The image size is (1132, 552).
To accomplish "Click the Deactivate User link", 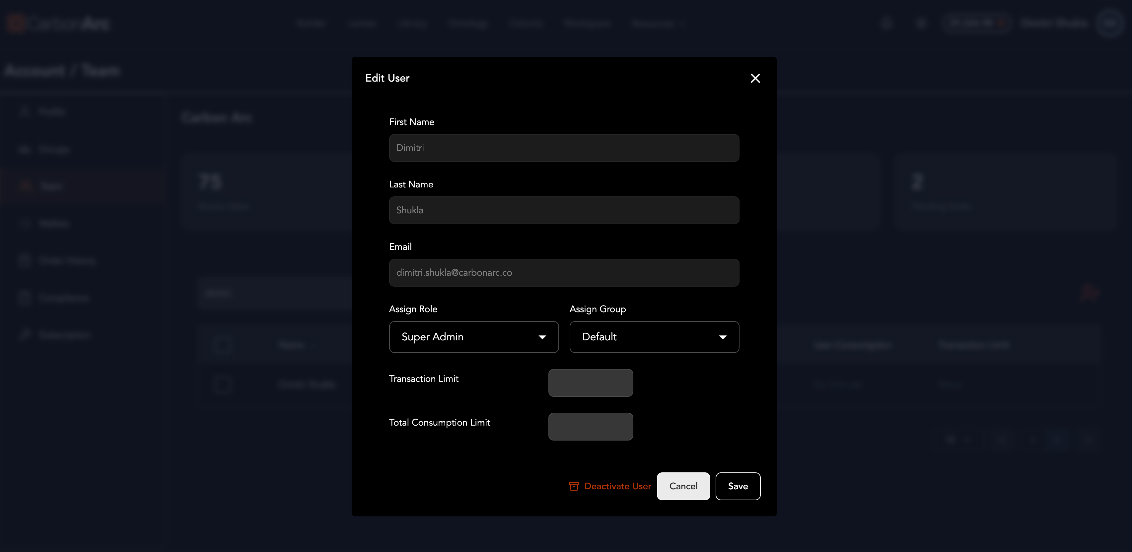I will 617,486.
